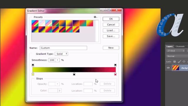Click the gradient preview bar
The height and width of the screenshot is (106, 188).
(74, 70)
